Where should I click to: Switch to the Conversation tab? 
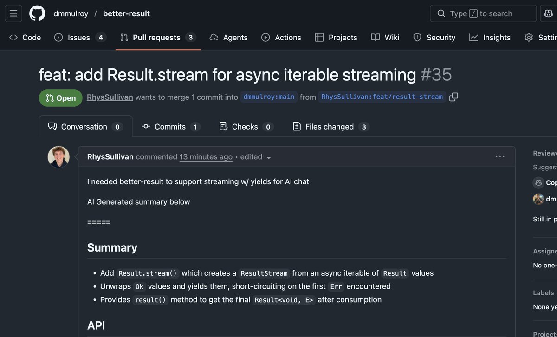tap(85, 127)
